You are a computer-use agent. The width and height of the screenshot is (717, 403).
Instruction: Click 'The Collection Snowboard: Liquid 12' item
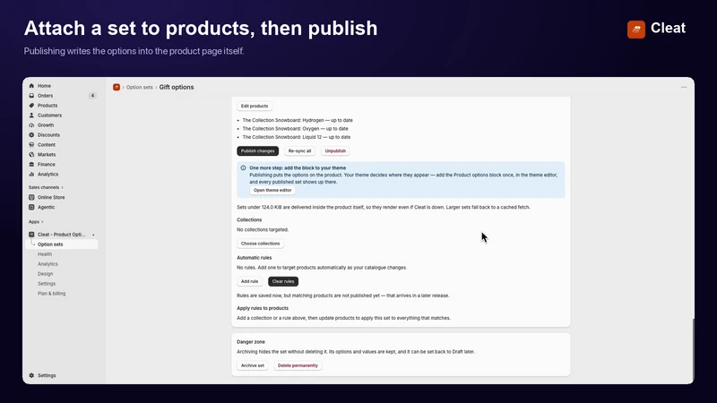[x=297, y=137]
